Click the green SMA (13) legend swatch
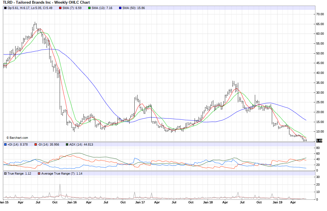The height and width of the screenshot is (211, 327). pos(89,8)
